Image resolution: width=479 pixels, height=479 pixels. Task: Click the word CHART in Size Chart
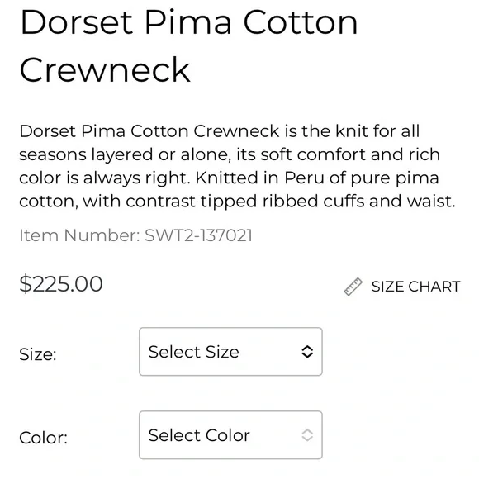(434, 287)
